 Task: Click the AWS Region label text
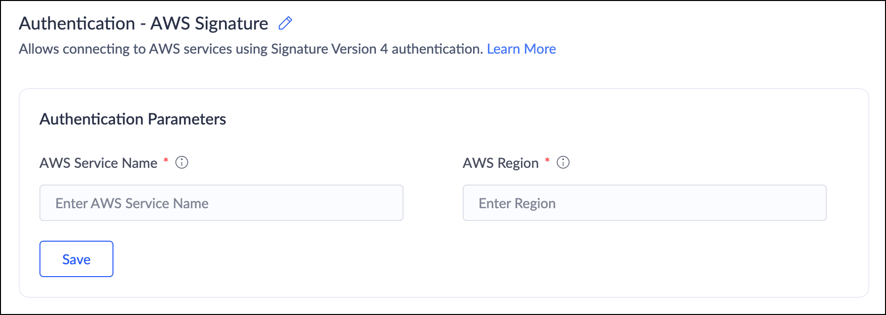[500, 163]
